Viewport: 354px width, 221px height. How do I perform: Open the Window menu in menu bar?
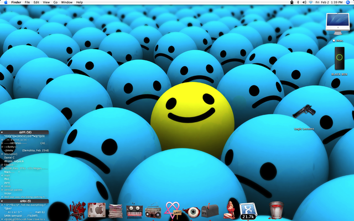tap(67, 2)
